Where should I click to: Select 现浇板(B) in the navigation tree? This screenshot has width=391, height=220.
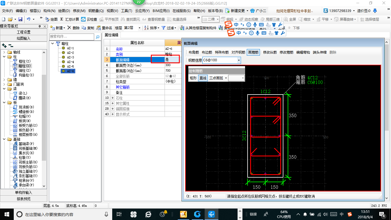pyautogui.click(x=23, y=107)
